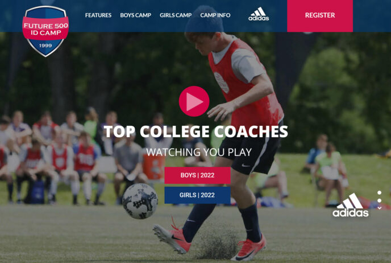Open the adidas logo in the navigation bar
The image size is (391, 263).
point(259,14)
